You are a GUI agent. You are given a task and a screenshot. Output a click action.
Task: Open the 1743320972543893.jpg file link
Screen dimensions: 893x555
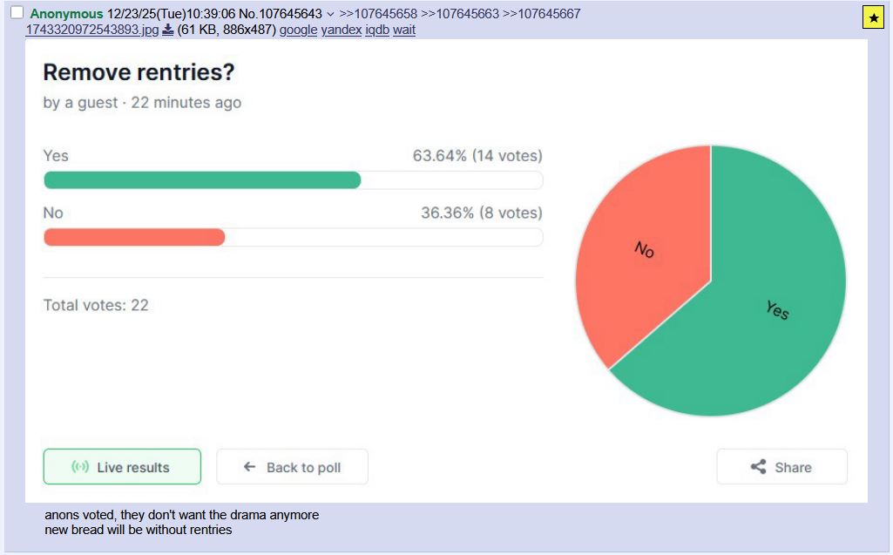pyautogui.click(x=92, y=30)
